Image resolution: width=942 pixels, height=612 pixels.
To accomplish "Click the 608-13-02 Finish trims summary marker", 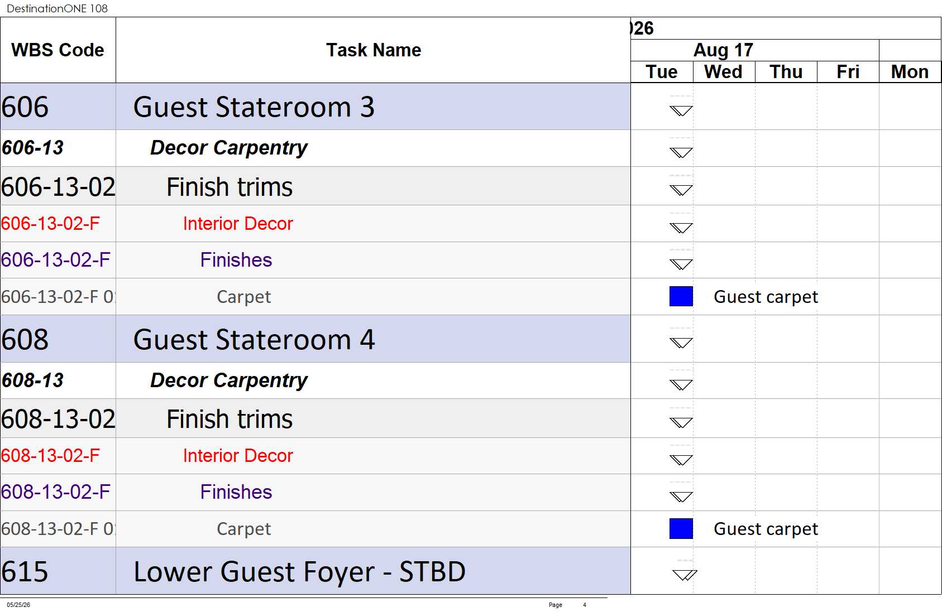I will [x=681, y=422].
